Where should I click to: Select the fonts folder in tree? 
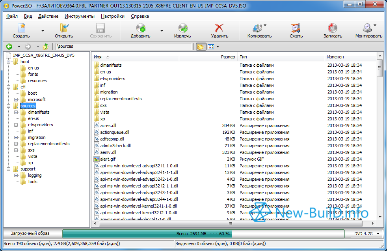point(33,74)
